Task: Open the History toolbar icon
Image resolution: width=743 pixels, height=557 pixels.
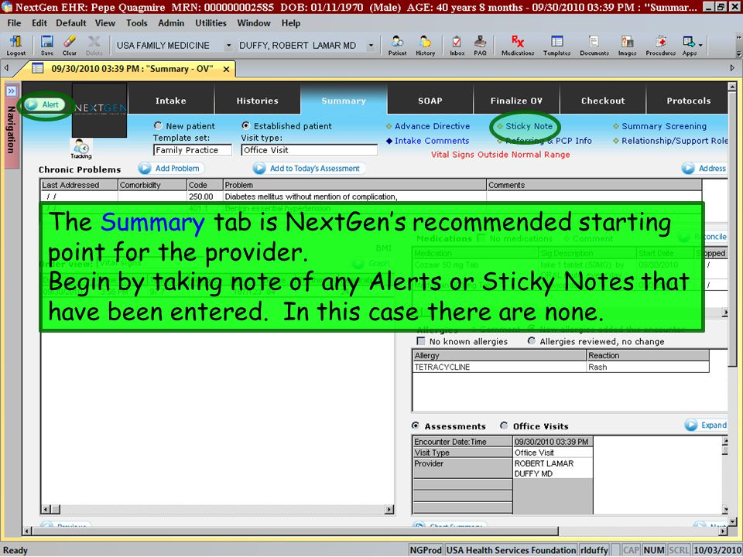Action: tap(425, 46)
